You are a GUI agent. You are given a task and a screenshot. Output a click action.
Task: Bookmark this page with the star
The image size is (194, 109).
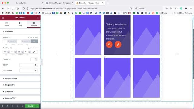(131, 8)
